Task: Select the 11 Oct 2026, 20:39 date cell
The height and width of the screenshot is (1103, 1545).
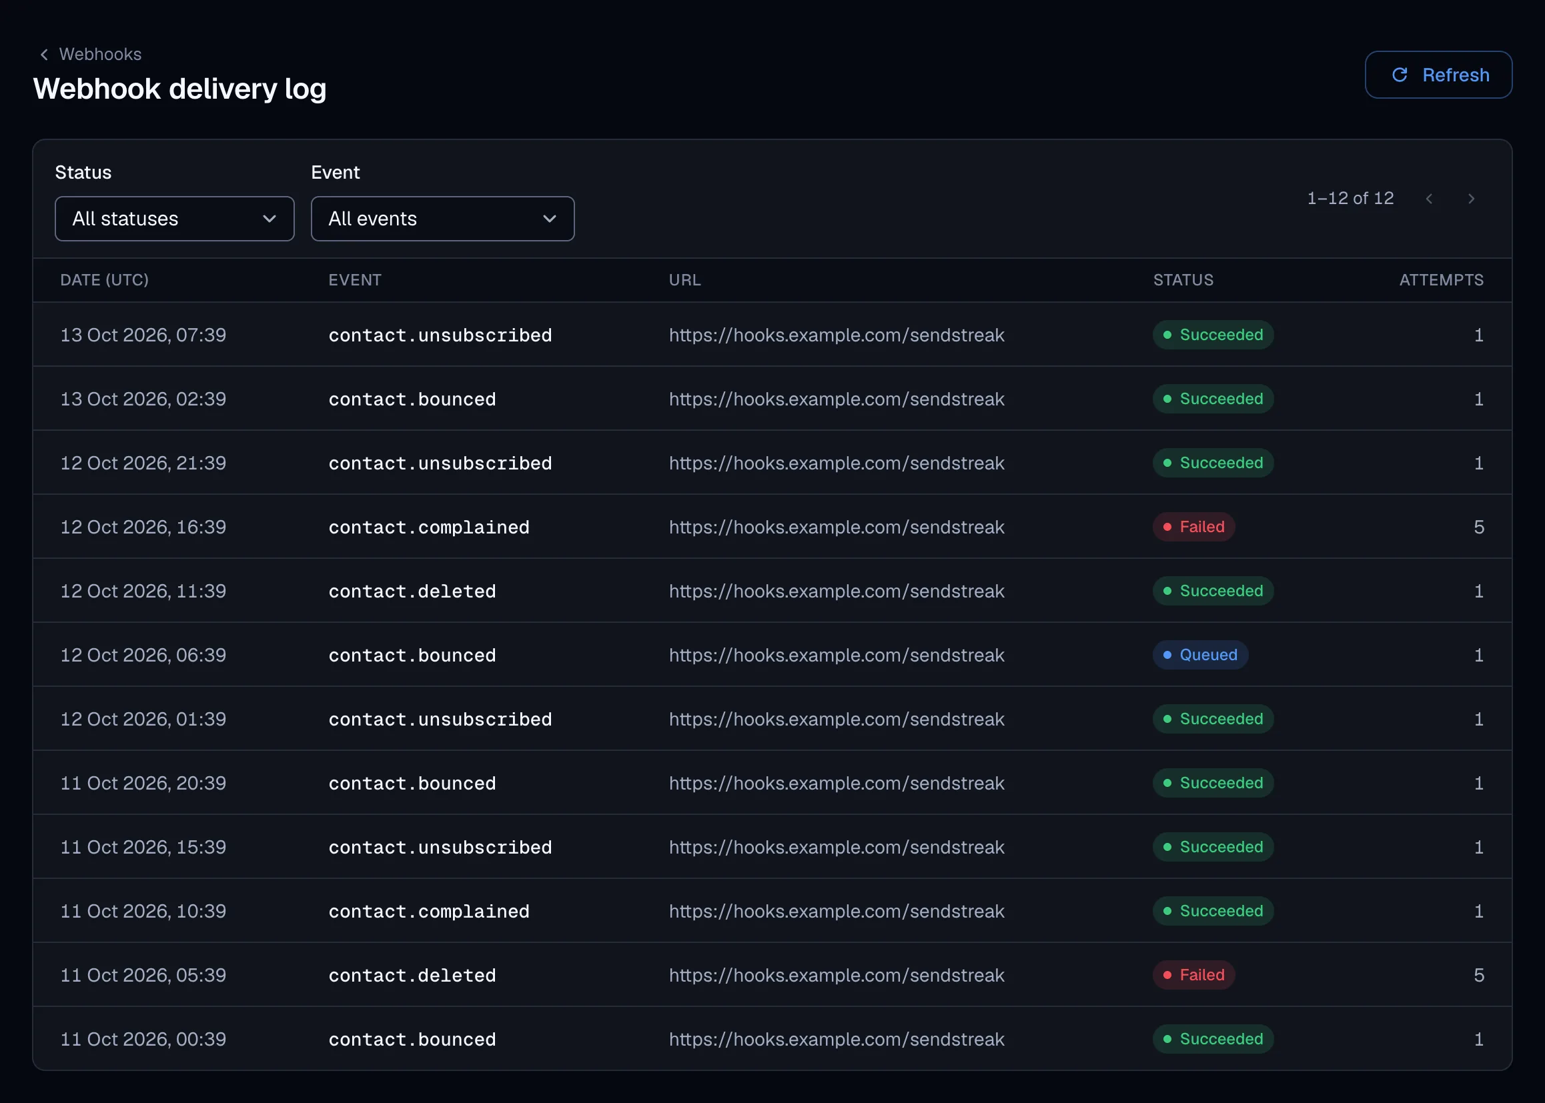Action: (143, 783)
